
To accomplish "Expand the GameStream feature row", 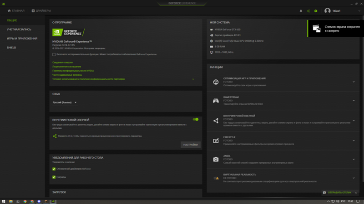I will coord(354,101).
